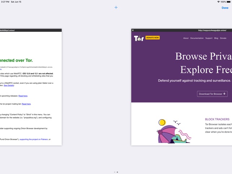Open Documentation in Tor site navigation
This screenshot has width=232, height=174.
(x=197, y=38)
